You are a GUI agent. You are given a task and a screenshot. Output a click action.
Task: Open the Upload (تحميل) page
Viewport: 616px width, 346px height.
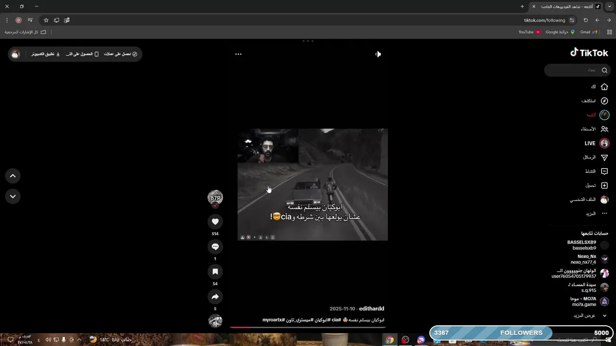(597, 185)
